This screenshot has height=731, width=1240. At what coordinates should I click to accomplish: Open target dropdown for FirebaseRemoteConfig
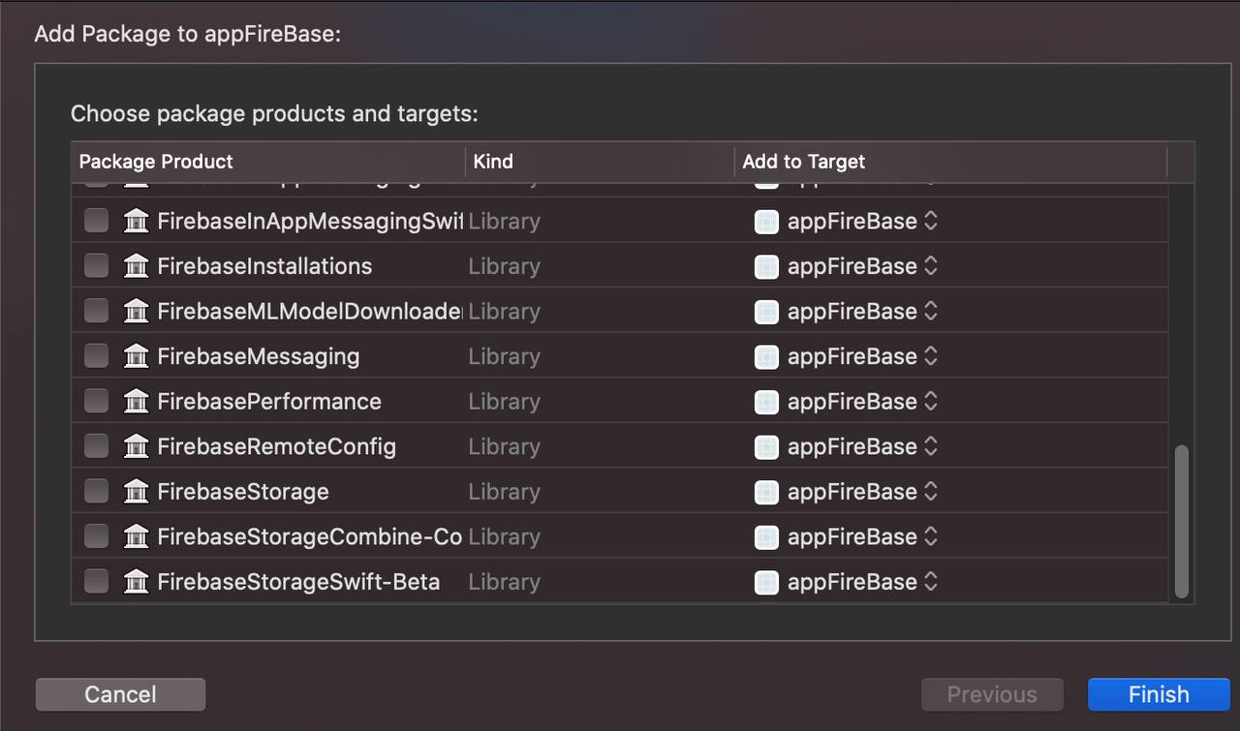click(846, 446)
